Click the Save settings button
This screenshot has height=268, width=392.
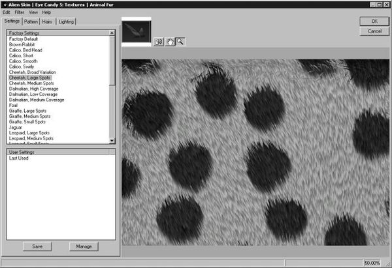[x=37, y=246]
